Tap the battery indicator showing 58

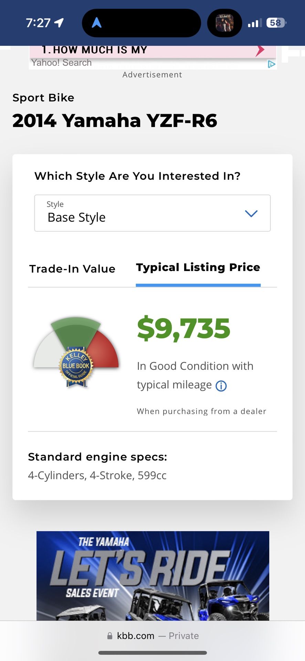point(276,23)
